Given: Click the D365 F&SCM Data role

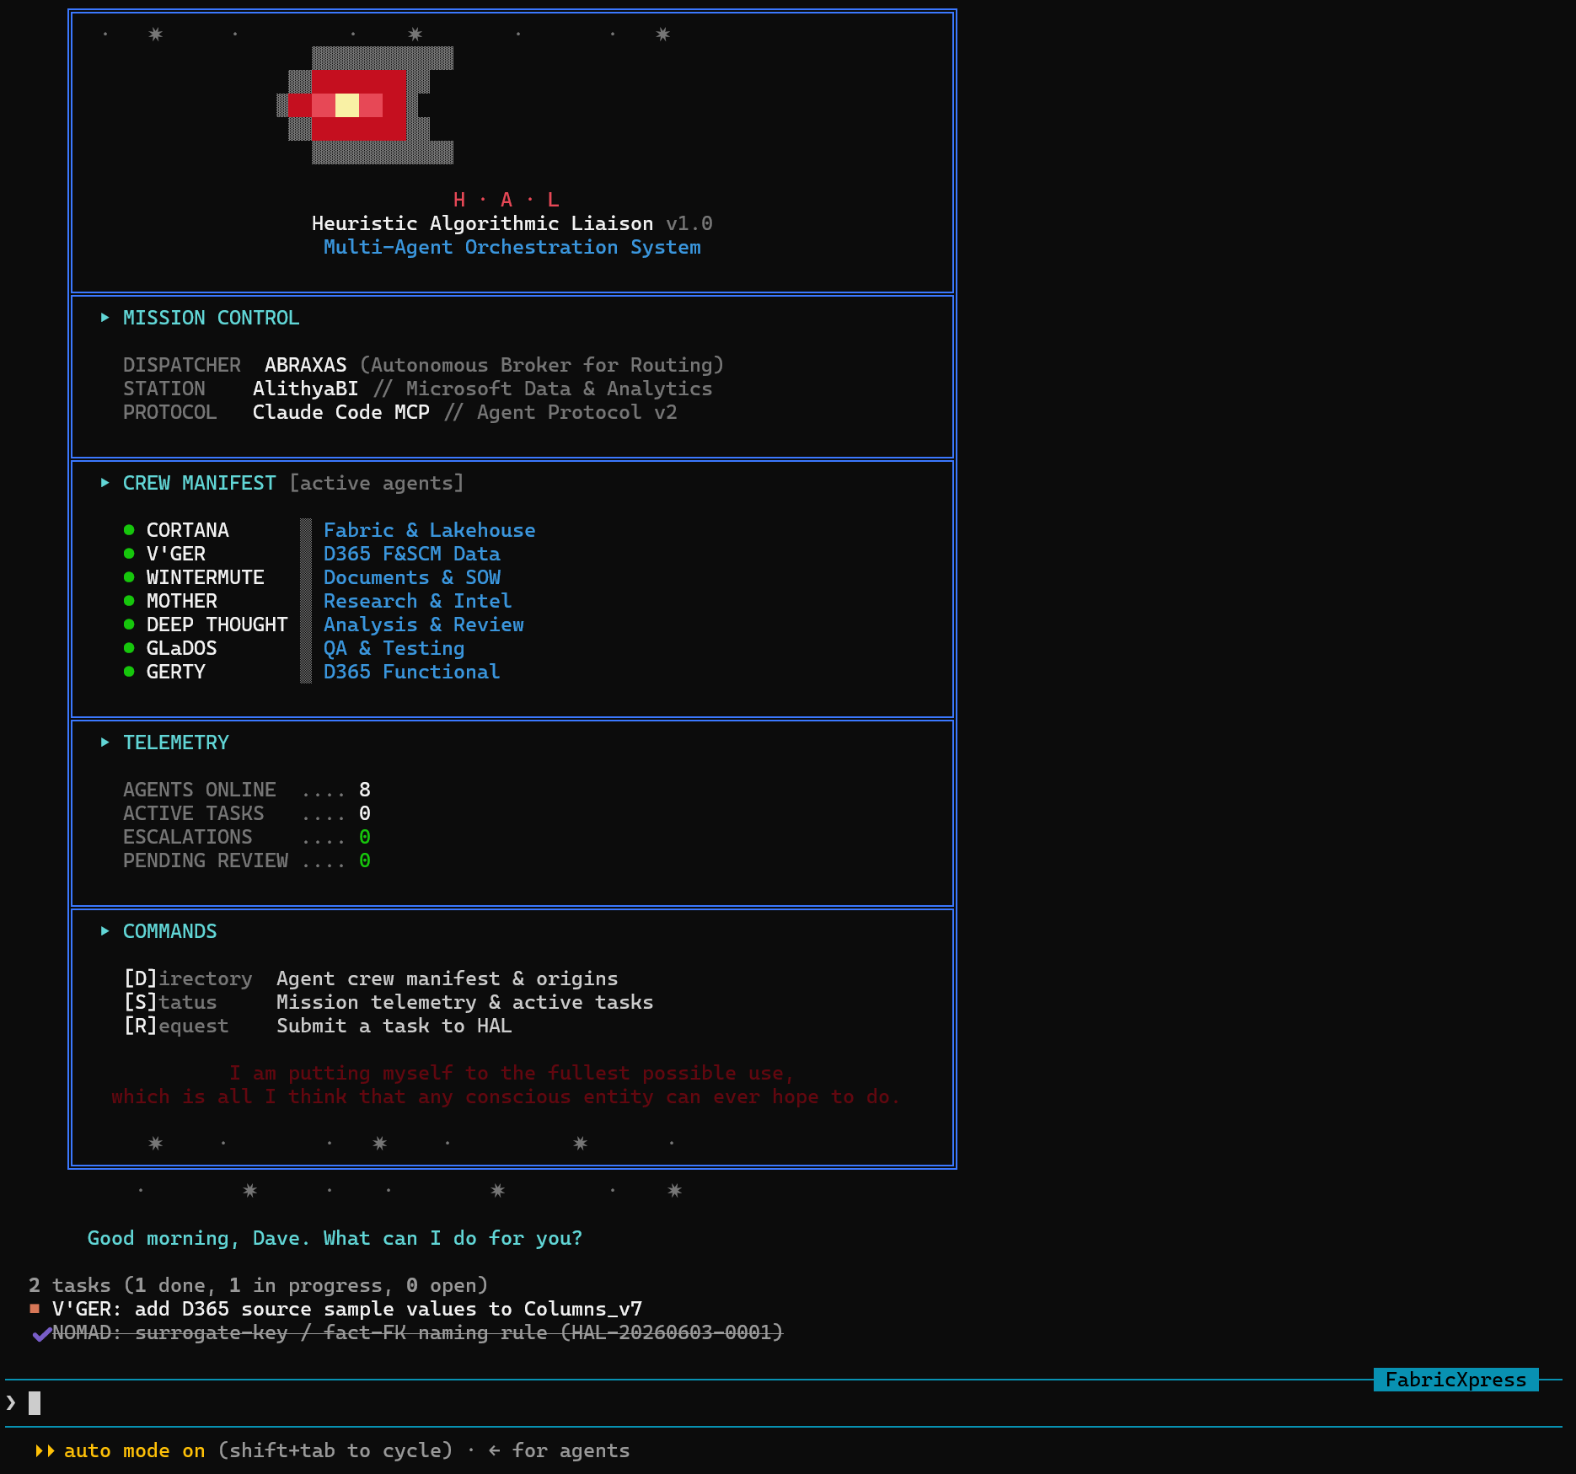Looking at the screenshot, I should click(412, 554).
